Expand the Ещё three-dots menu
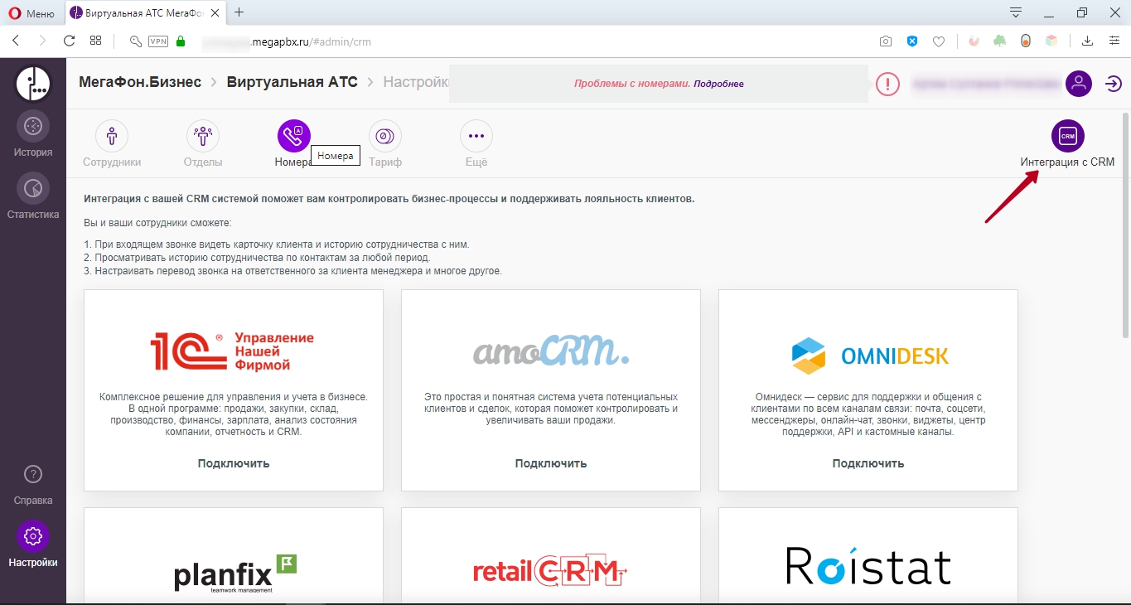 [476, 136]
